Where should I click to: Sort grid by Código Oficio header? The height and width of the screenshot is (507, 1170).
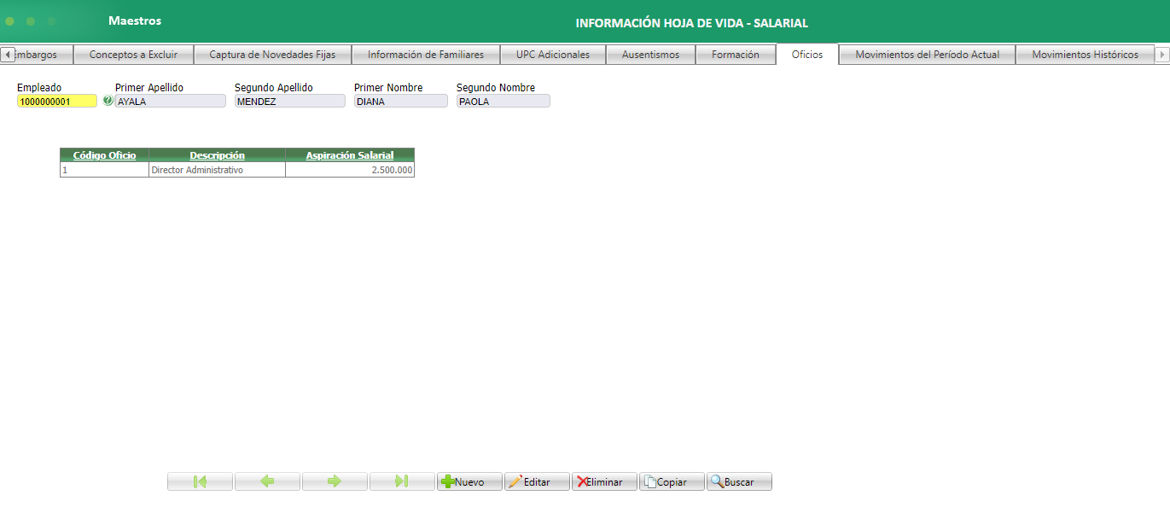103,154
